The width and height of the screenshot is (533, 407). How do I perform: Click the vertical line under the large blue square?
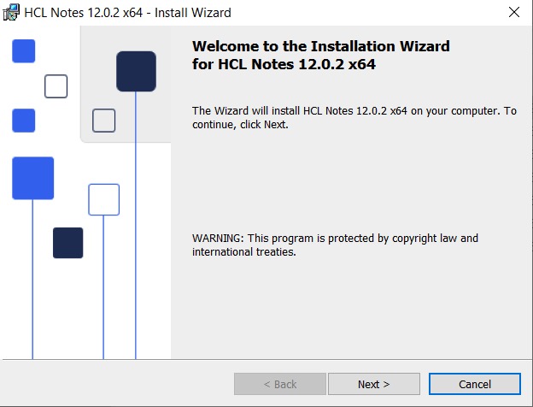pyautogui.click(x=32, y=282)
